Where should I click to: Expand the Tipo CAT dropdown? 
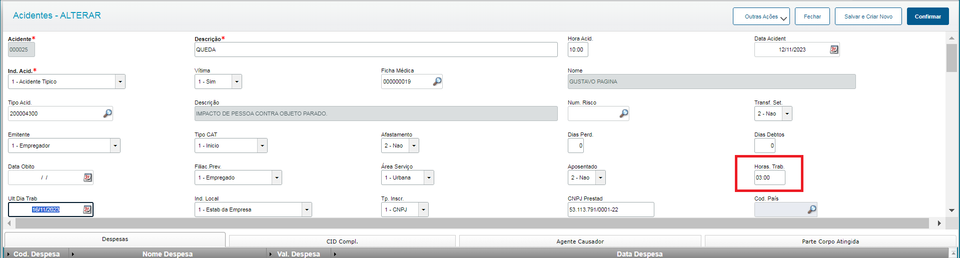262,145
